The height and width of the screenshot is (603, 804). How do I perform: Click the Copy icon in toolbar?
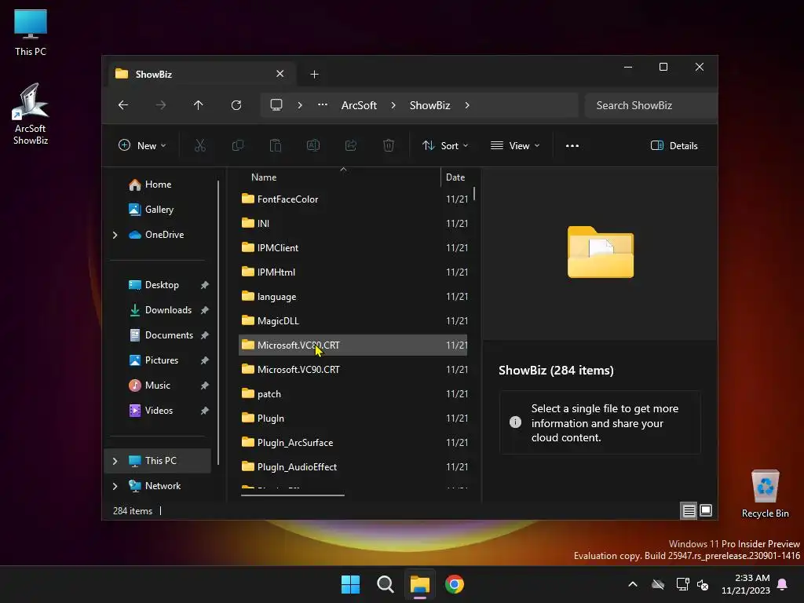pyautogui.click(x=238, y=145)
